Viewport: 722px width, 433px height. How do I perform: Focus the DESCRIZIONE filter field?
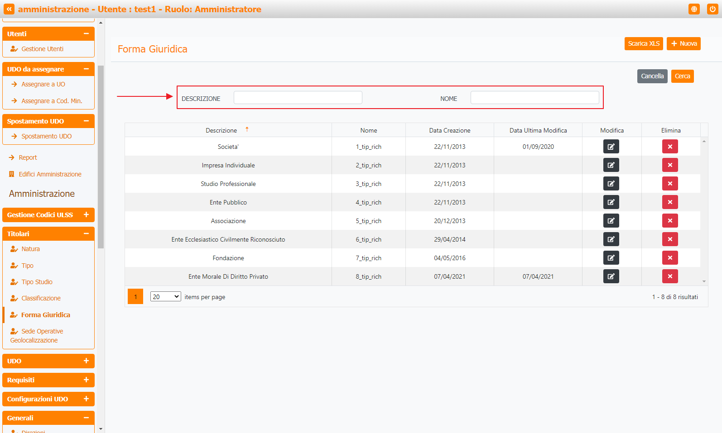coord(298,98)
